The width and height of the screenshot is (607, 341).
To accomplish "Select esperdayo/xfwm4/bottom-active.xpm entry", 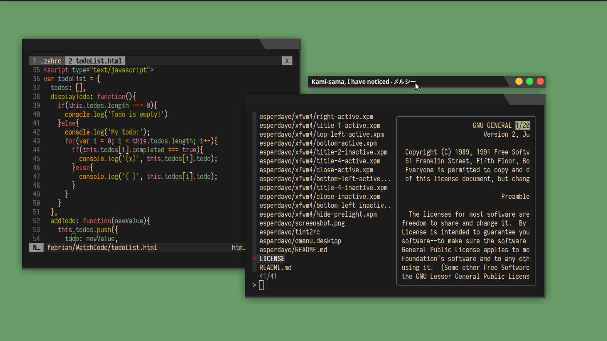I will click(318, 143).
